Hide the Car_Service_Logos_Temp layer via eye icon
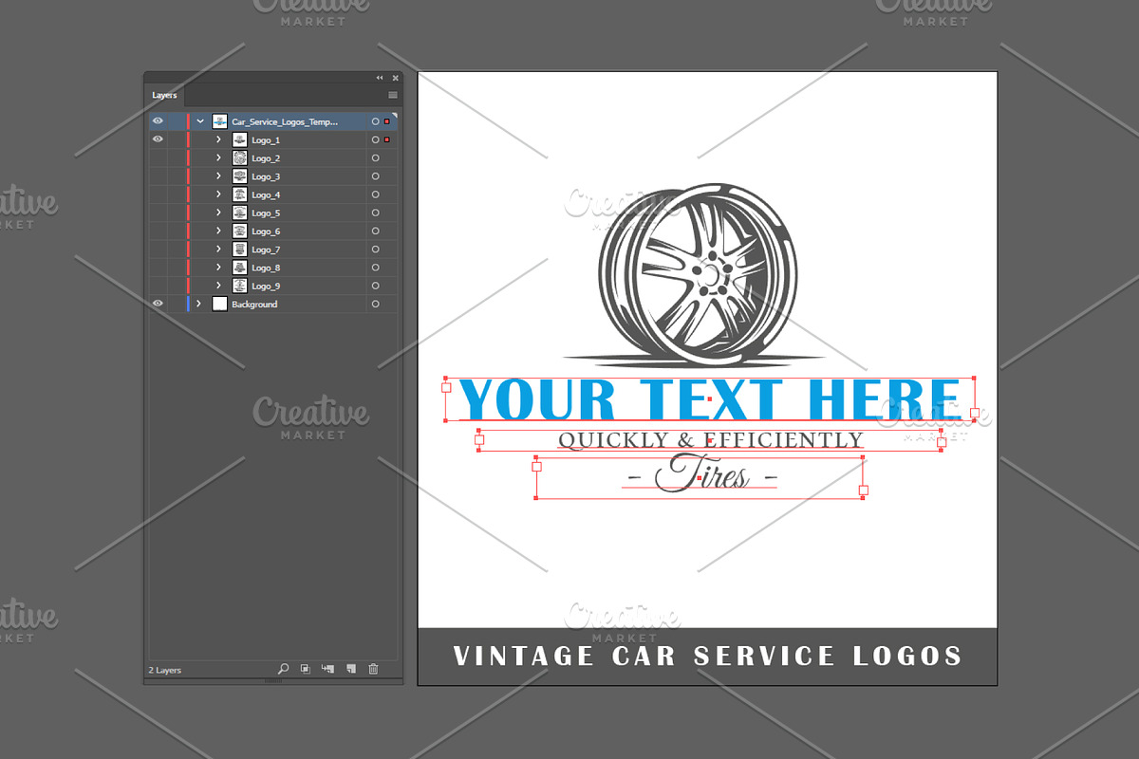1139x759 pixels. pyautogui.click(x=158, y=121)
